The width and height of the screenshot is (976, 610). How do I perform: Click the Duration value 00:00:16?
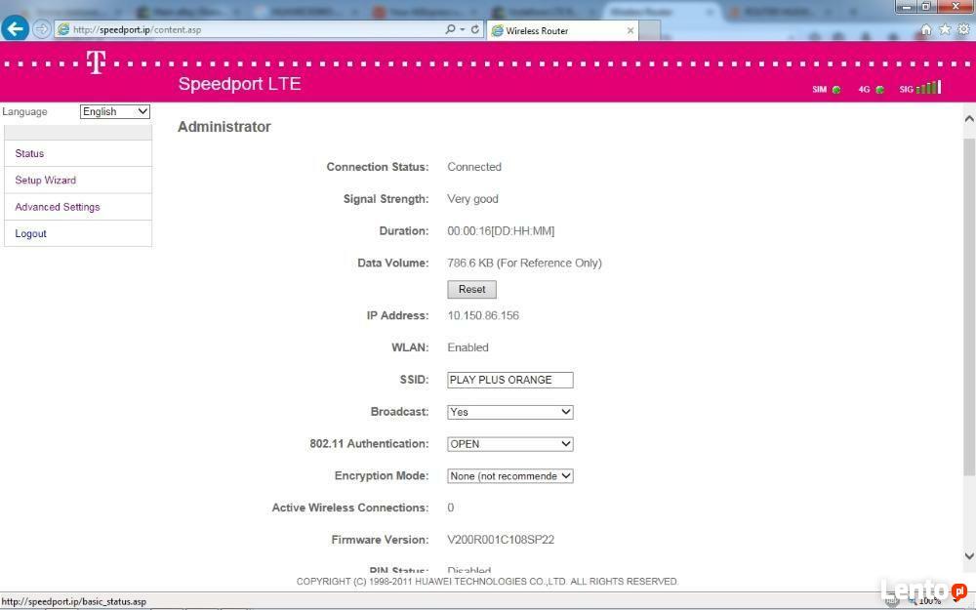click(x=501, y=231)
